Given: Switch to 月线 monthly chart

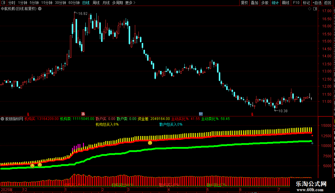Looking at the screenshot, I should [x=106, y=3].
